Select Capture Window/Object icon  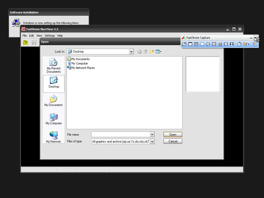point(196,44)
